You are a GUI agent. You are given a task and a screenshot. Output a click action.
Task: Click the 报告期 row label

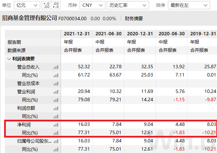14,42
